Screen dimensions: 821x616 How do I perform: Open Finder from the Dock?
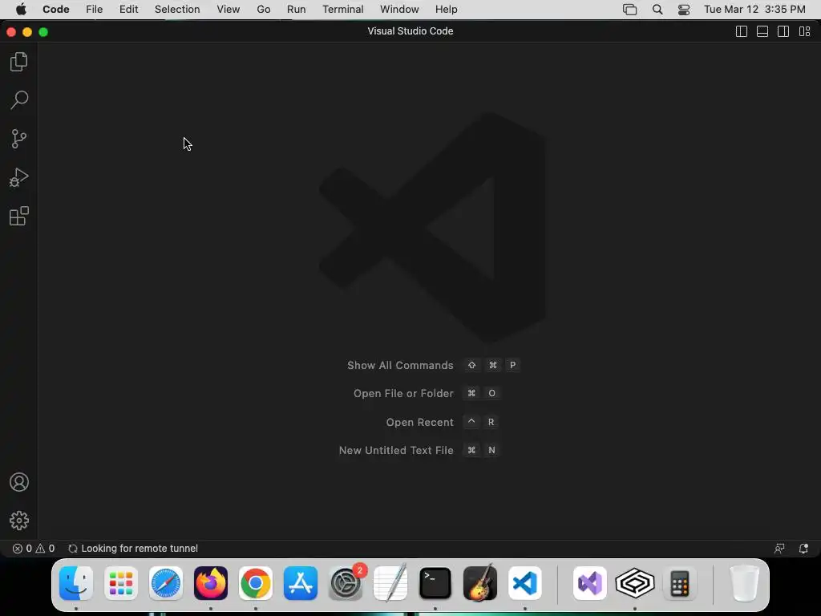(x=76, y=583)
